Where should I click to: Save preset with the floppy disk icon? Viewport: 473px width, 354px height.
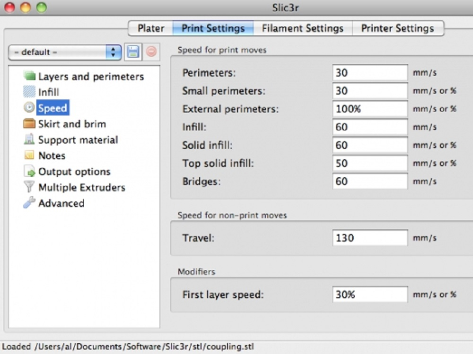coord(133,52)
